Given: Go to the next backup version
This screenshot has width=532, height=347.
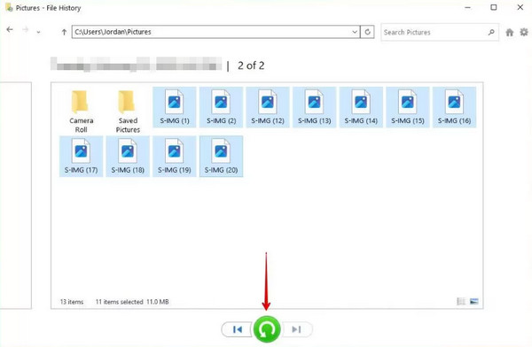Looking at the screenshot, I should [296, 329].
